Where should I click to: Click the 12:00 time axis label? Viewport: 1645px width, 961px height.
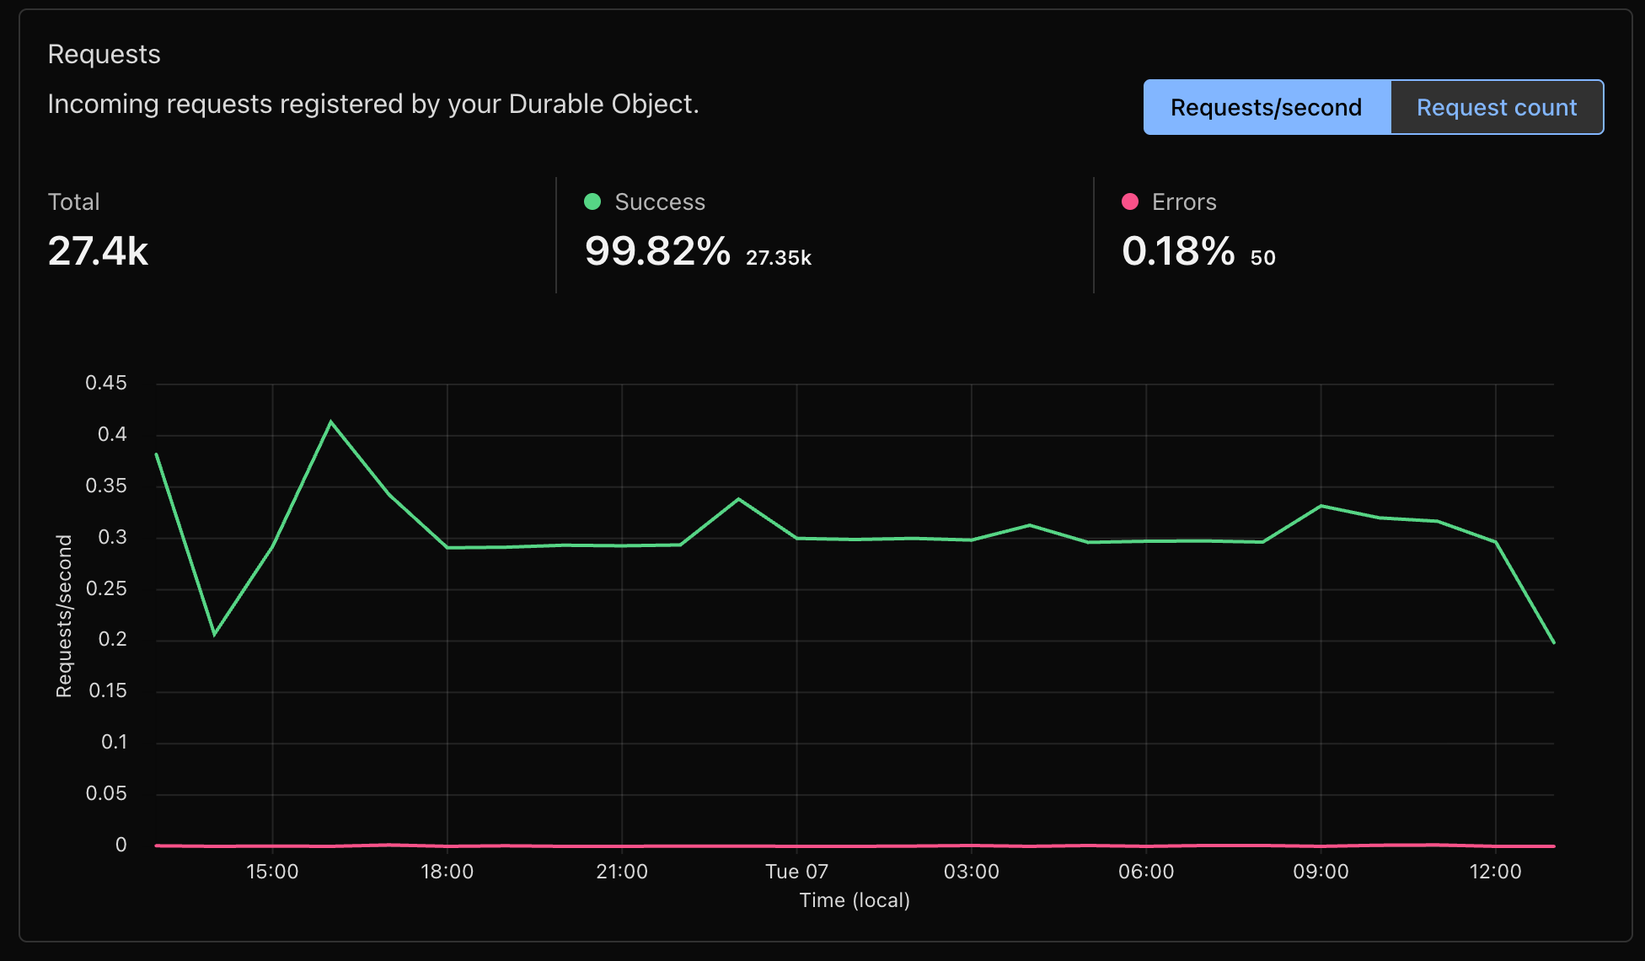(x=1495, y=872)
